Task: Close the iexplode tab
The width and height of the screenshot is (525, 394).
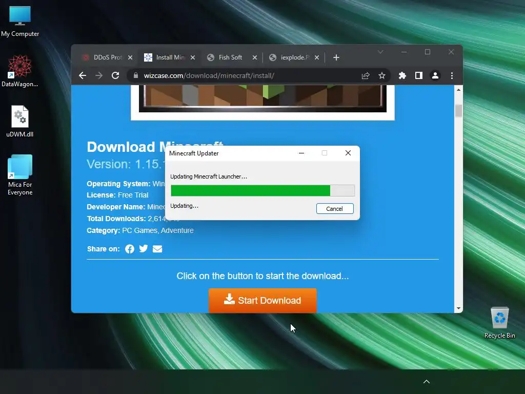Action: [x=317, y=57]
